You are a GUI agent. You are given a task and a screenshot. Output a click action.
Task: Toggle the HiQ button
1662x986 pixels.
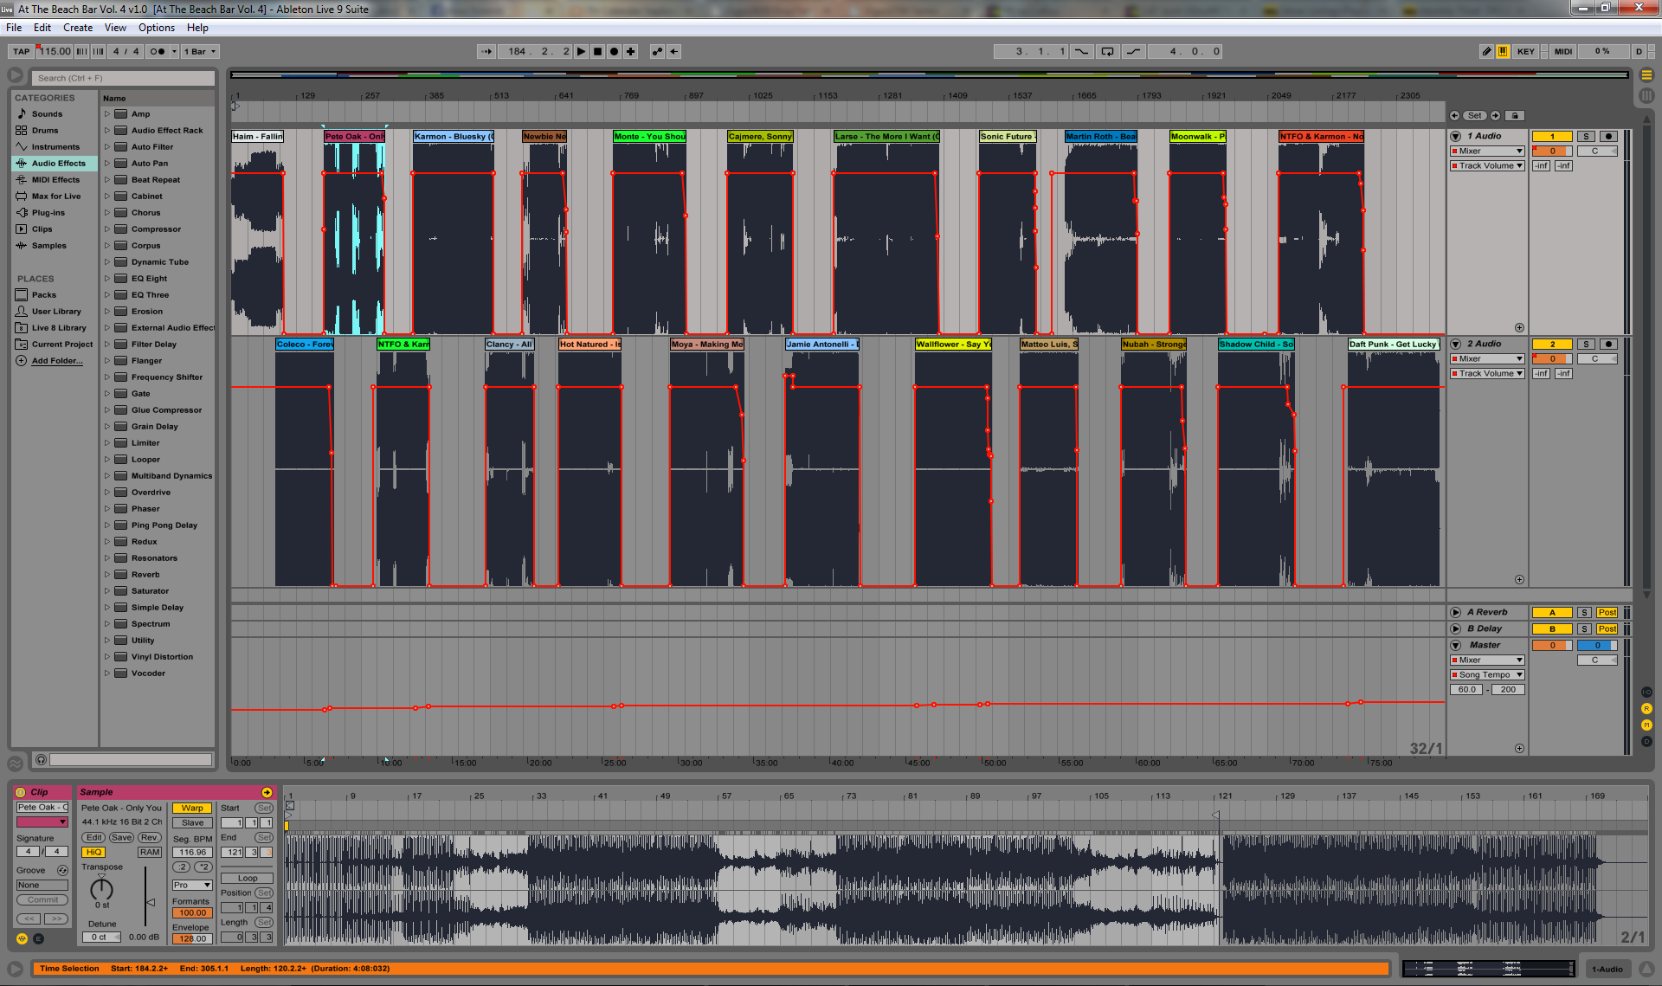click(93, 853)
